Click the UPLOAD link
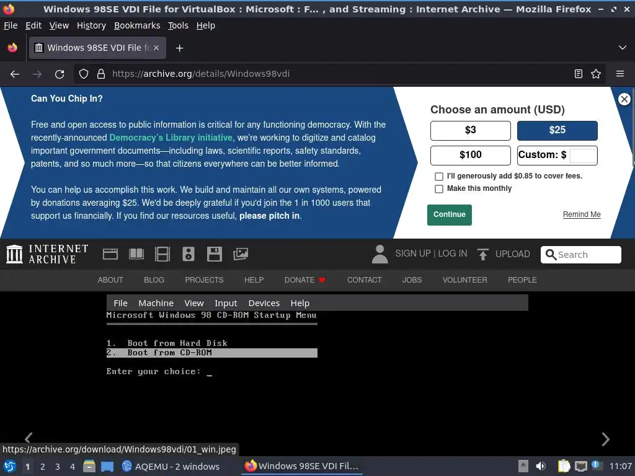This screenshot has height=476, width=635. coord(512,254)
